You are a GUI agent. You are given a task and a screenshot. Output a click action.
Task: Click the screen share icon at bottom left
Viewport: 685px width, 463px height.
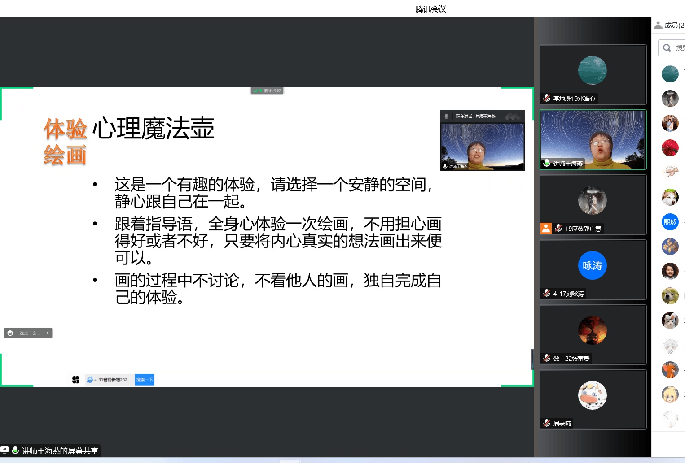click(4, 450)
